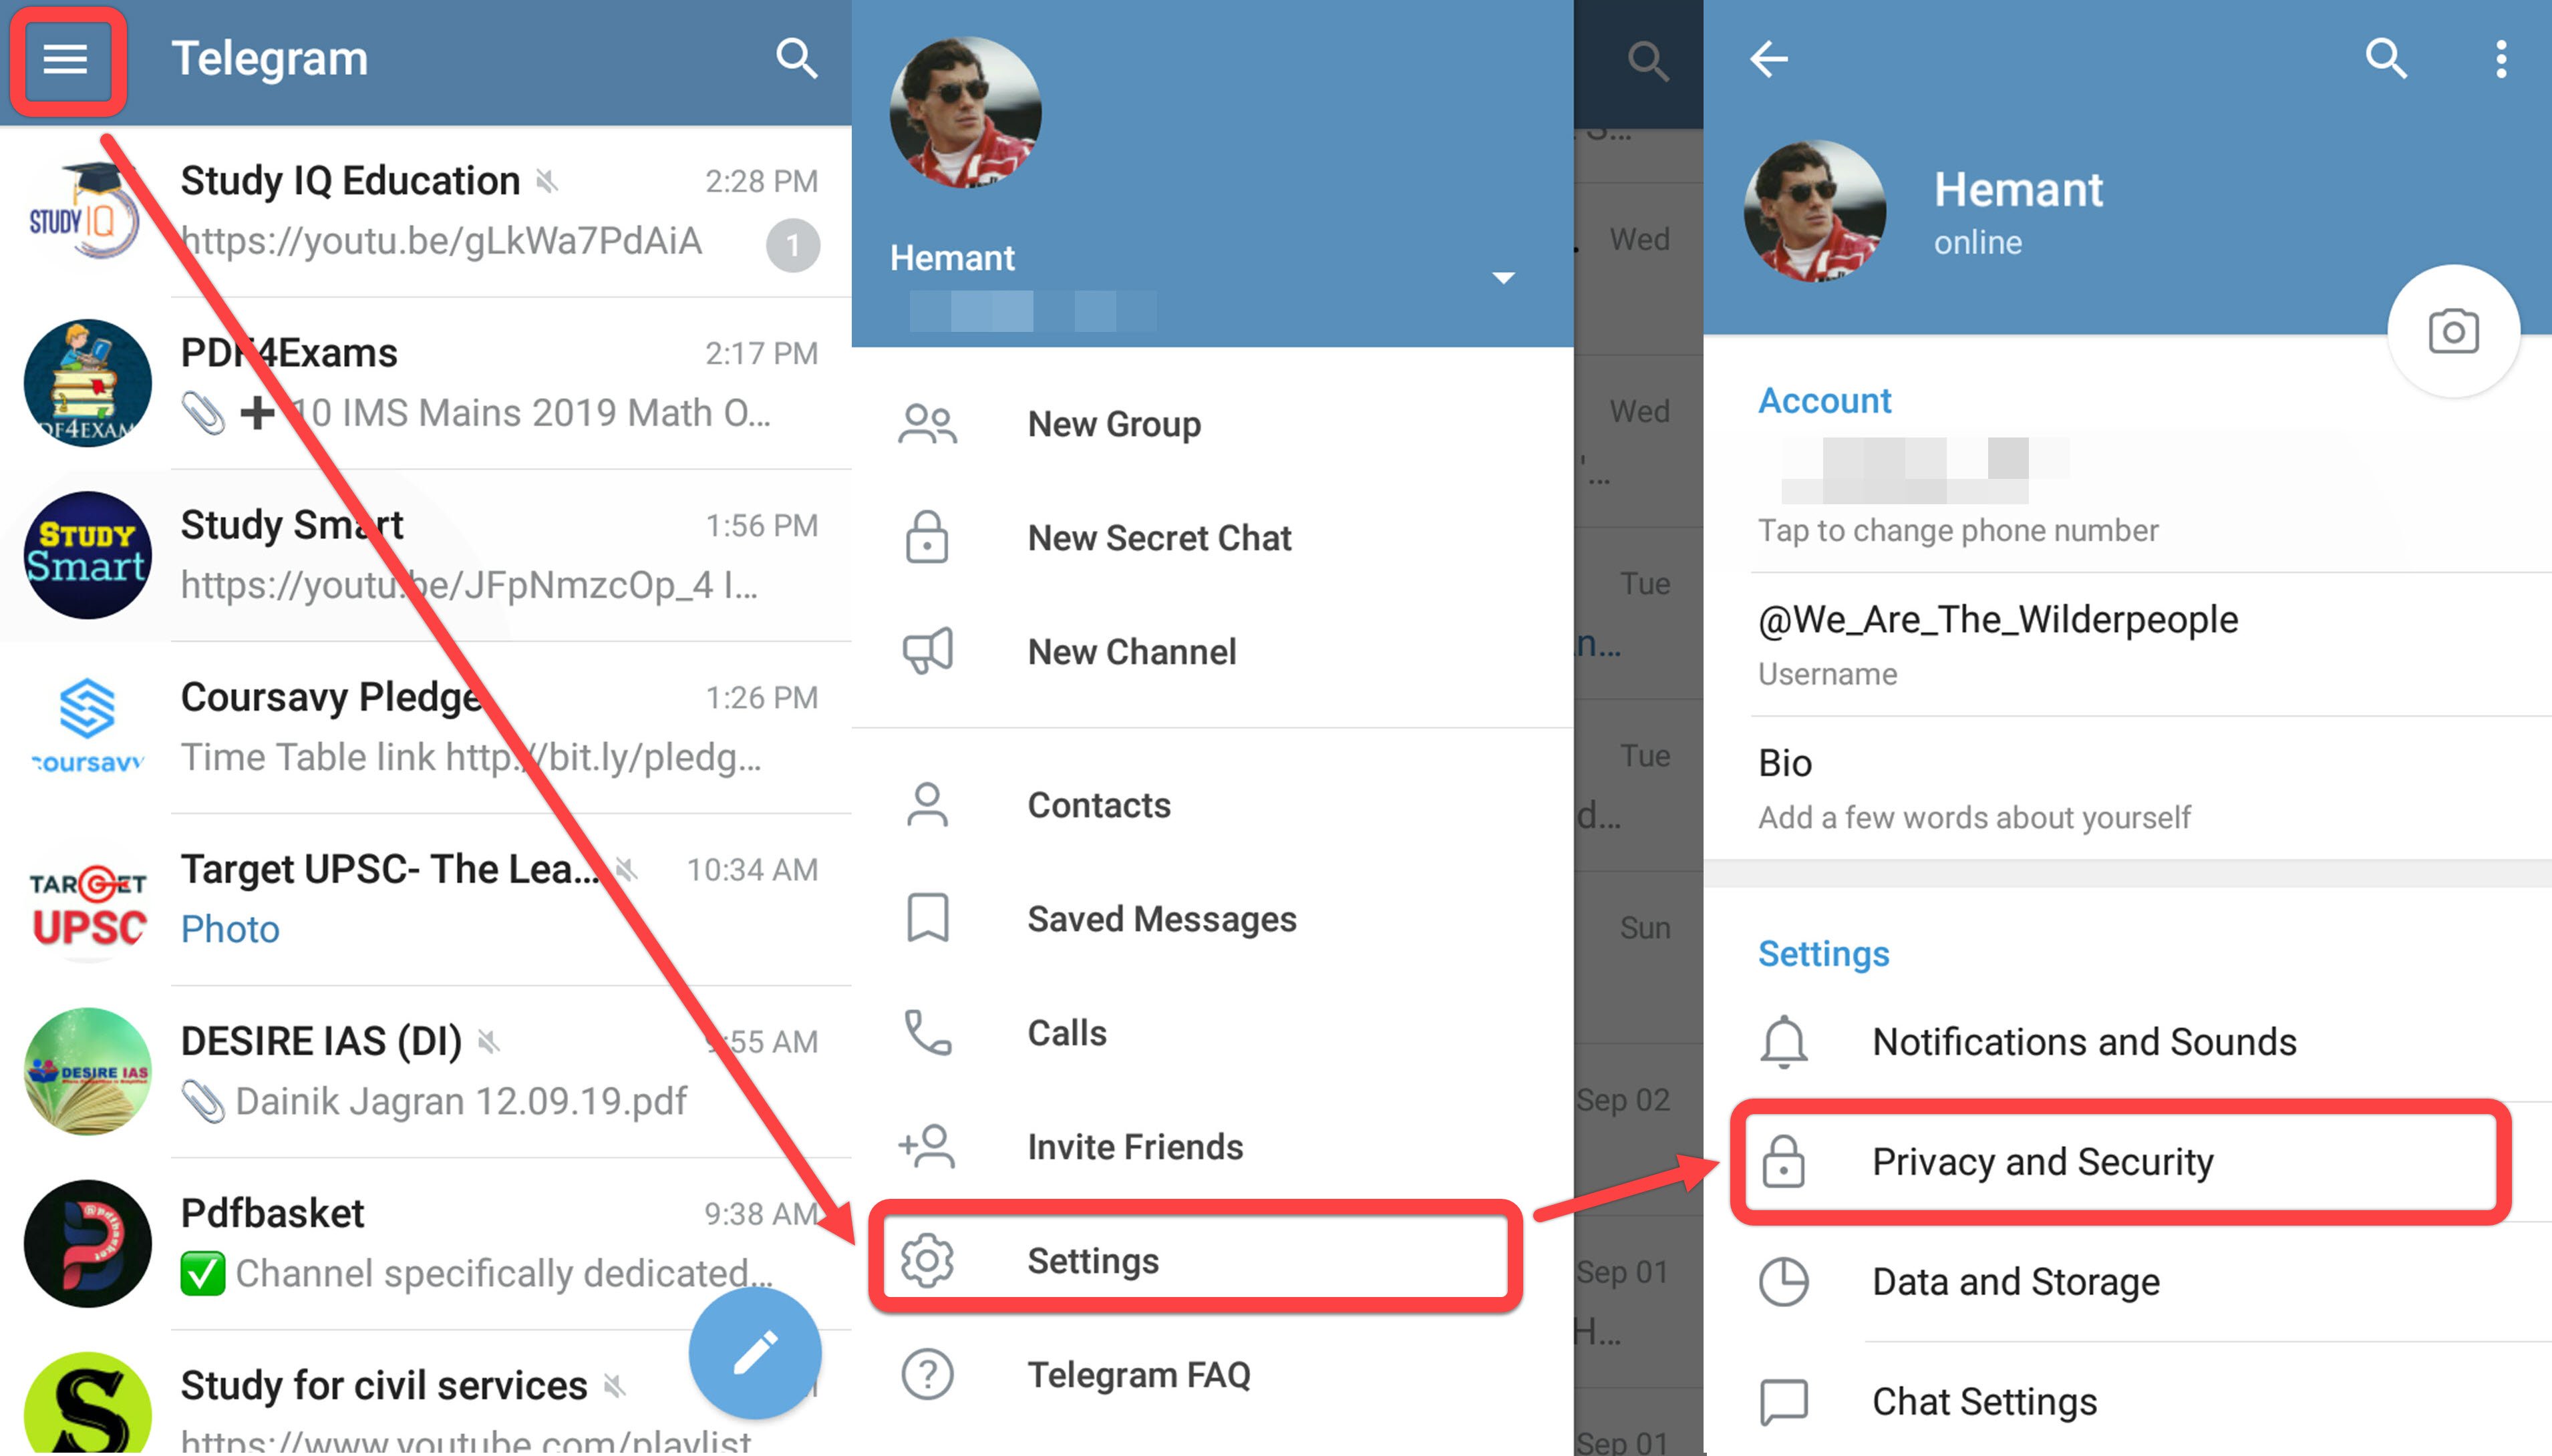The image size is (2552, 1456).
Task: Click the Contacts person icon
Action: click(929, 802)
